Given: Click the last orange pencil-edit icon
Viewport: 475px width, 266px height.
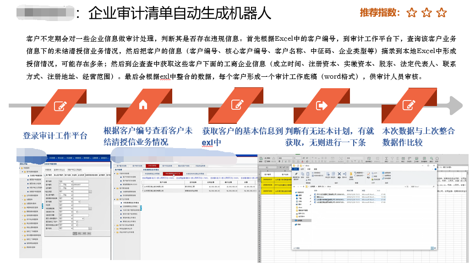Looking at the screenshot, I should (x=409, y=106).
